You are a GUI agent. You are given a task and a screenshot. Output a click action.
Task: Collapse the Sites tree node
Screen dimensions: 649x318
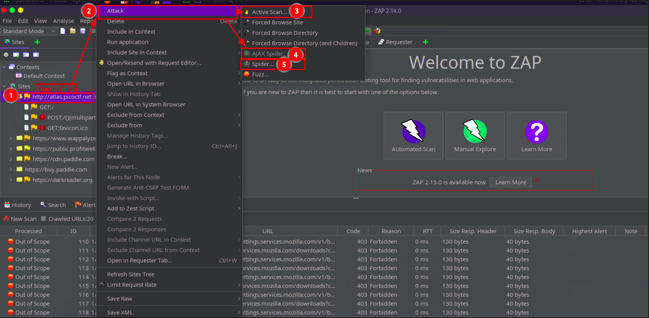[x=4, y=86]
